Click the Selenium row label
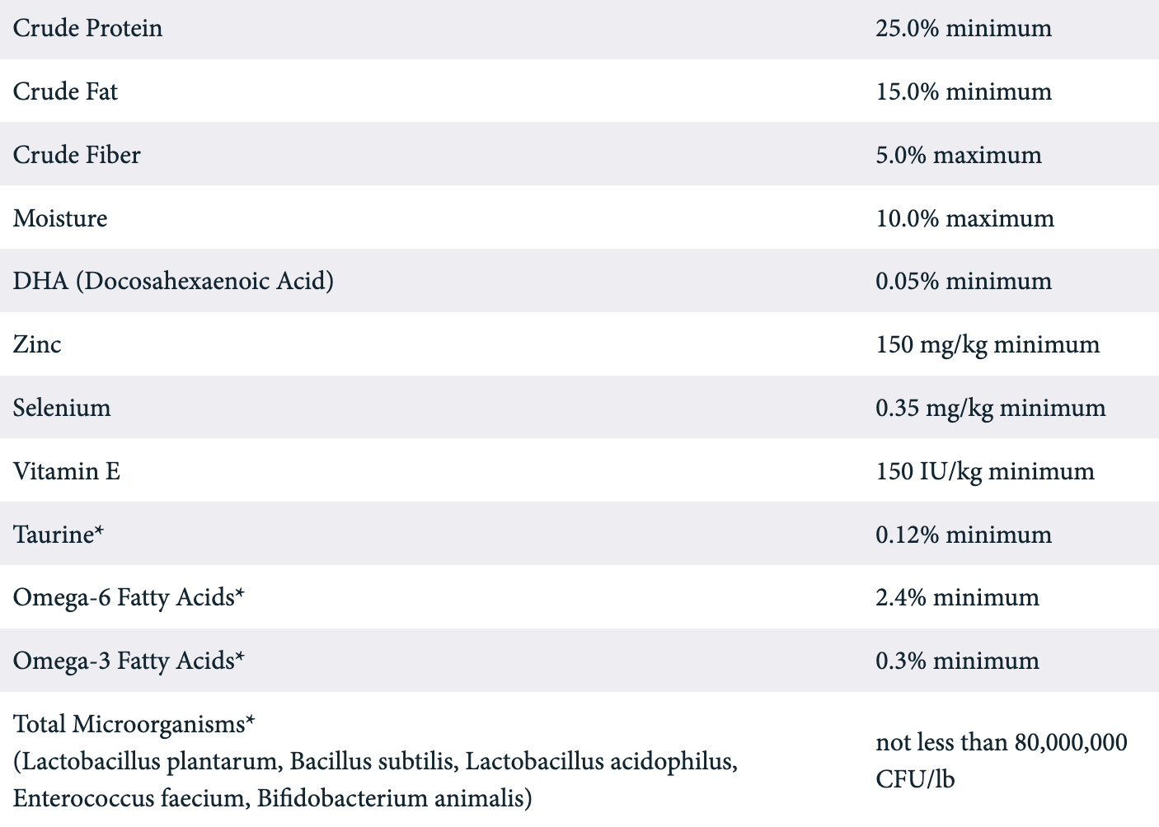1159x827 pixels. (62, 408)
